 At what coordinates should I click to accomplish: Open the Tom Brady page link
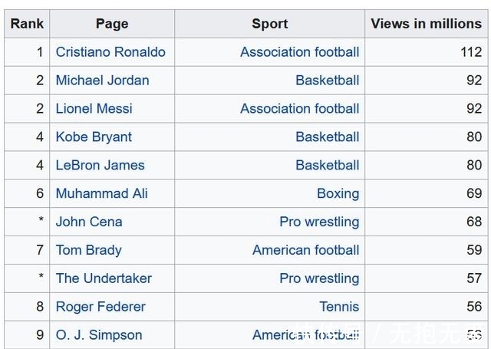[88, 251]
